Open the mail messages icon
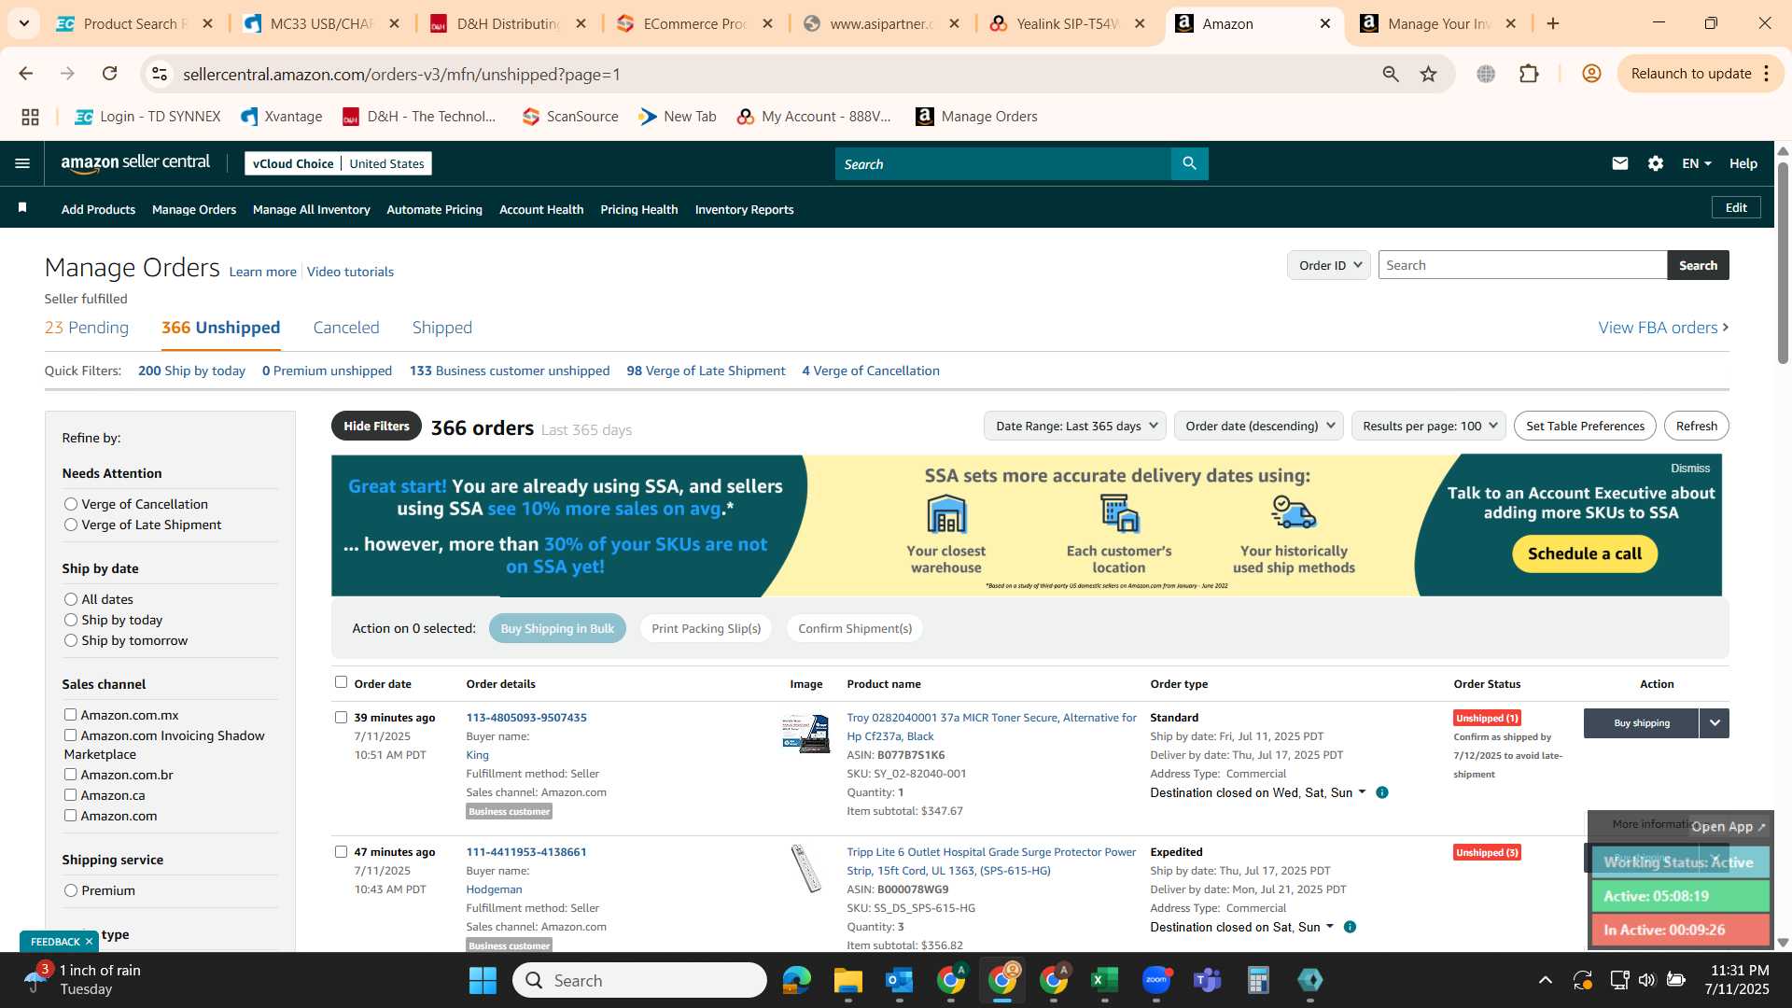 coord(1619,163)
